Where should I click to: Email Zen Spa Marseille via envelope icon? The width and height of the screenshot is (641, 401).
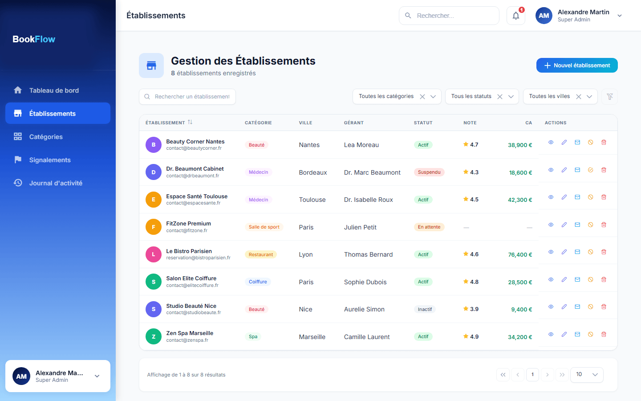click(x=577, y=335)
